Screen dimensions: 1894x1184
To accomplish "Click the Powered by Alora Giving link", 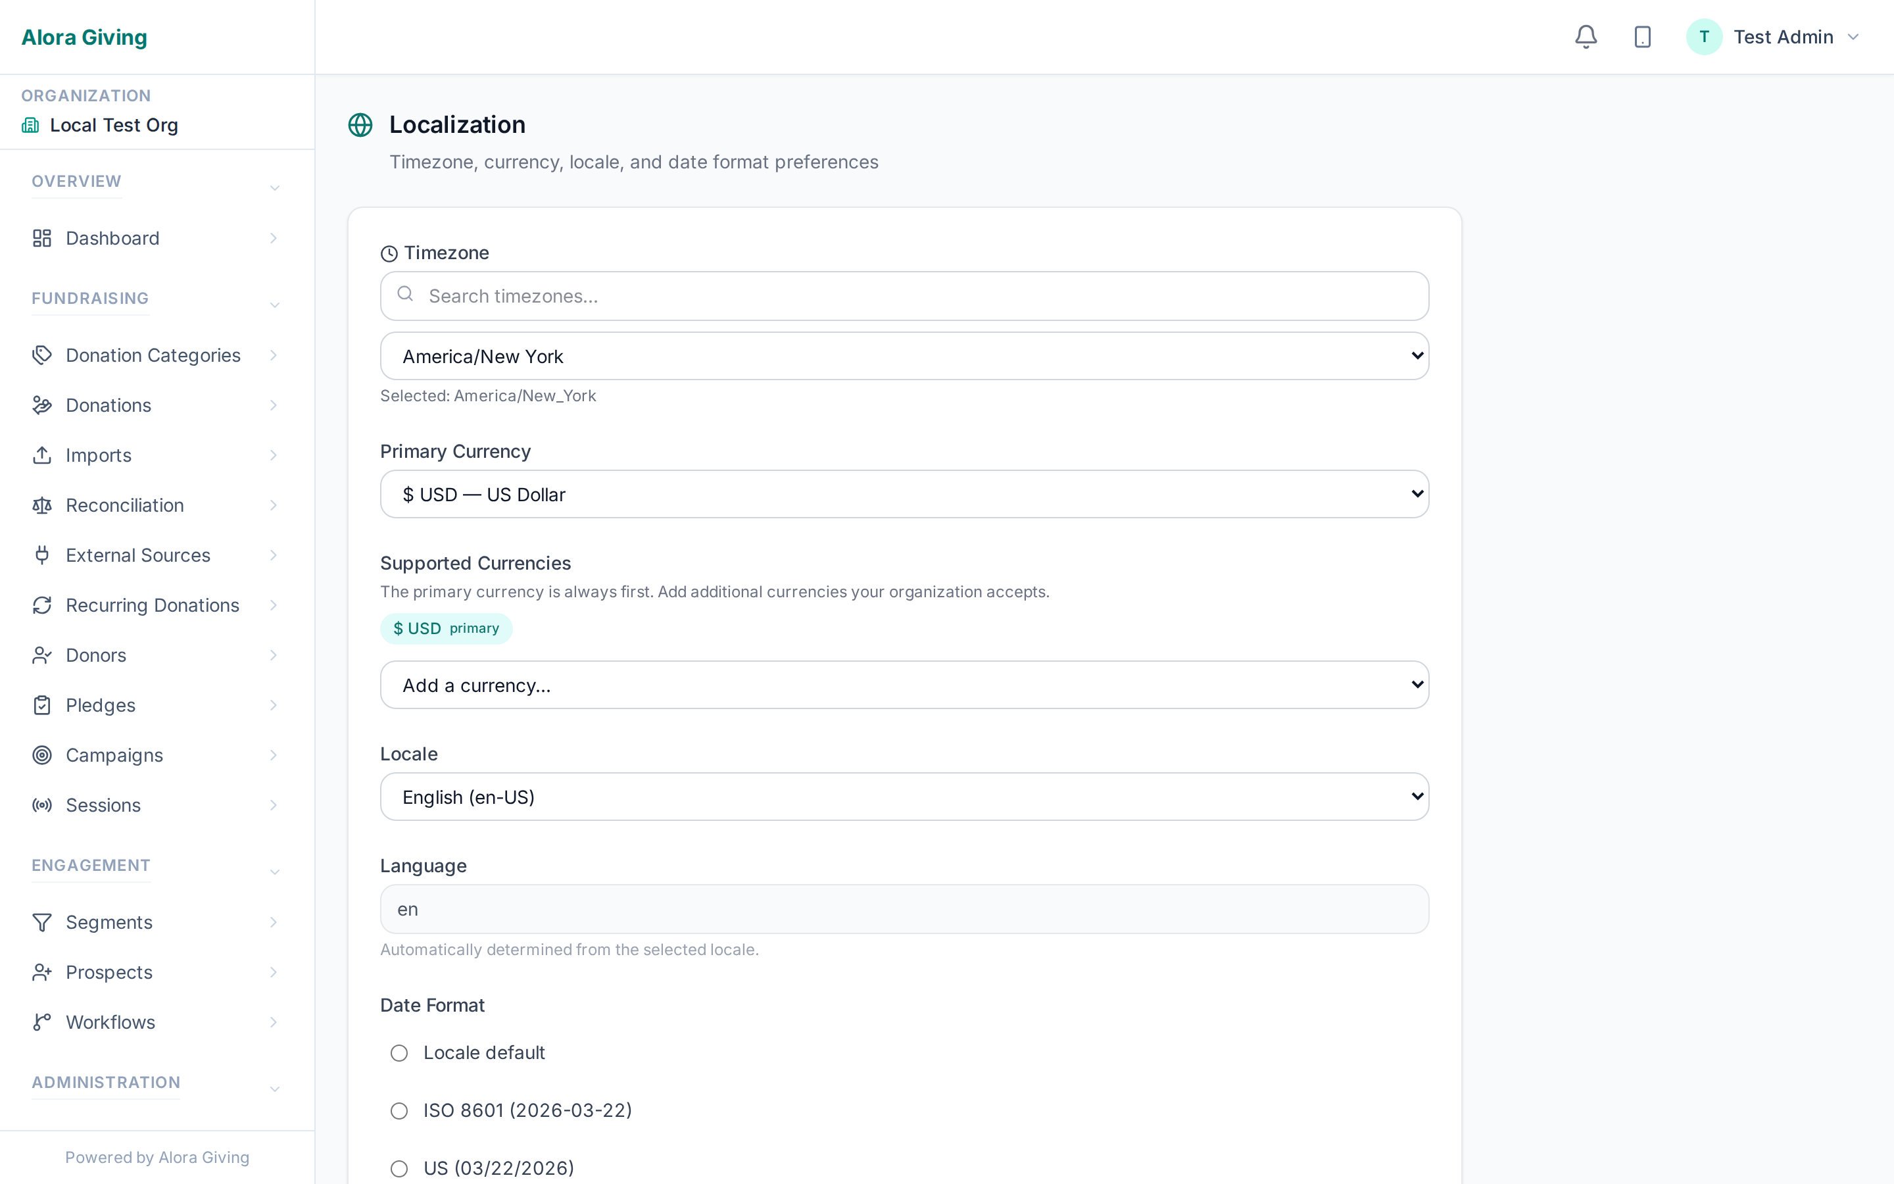I will pos(157,1156).
